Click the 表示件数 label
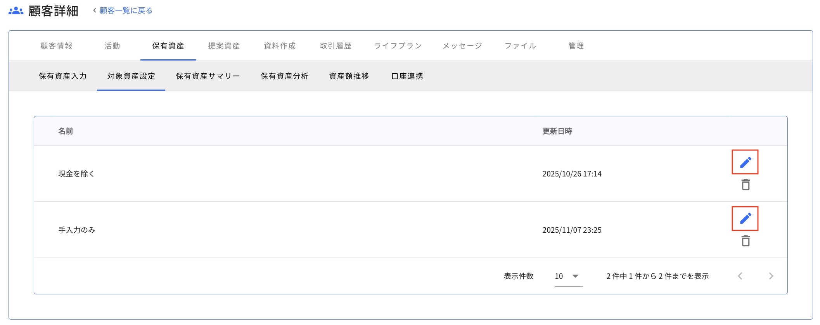This screenshot has width=820, height=325. pos(519,276)
